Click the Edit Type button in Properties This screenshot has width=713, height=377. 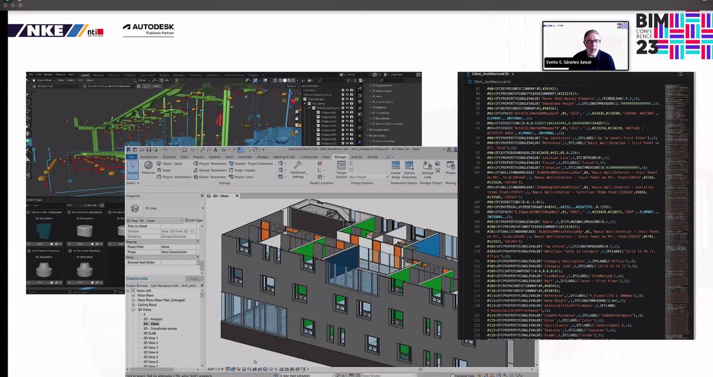193,220
